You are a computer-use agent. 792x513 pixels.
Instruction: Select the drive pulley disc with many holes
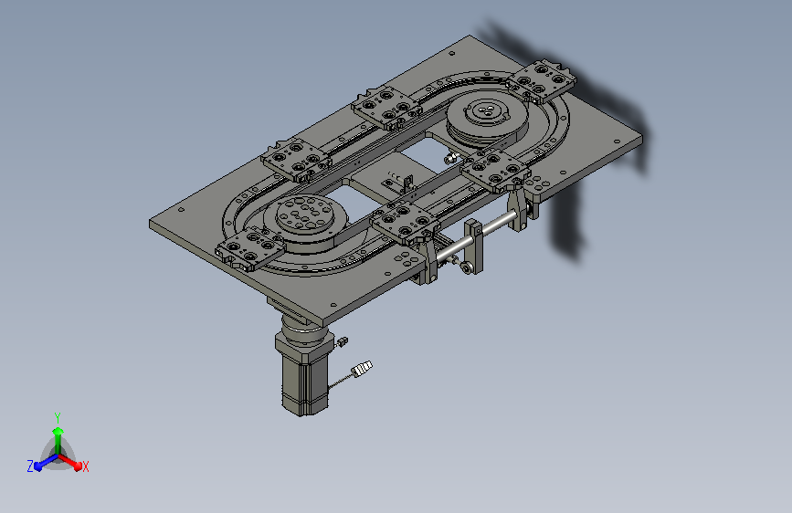coord(305,215)
